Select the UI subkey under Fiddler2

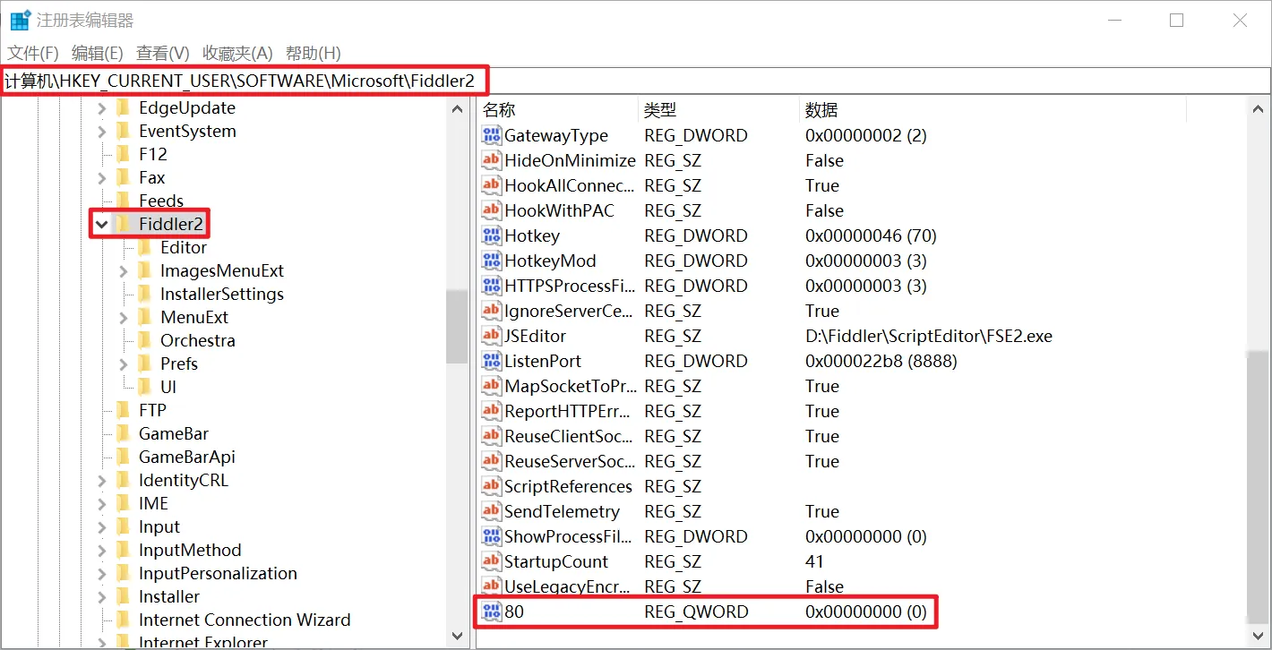(x=168, y=387)
